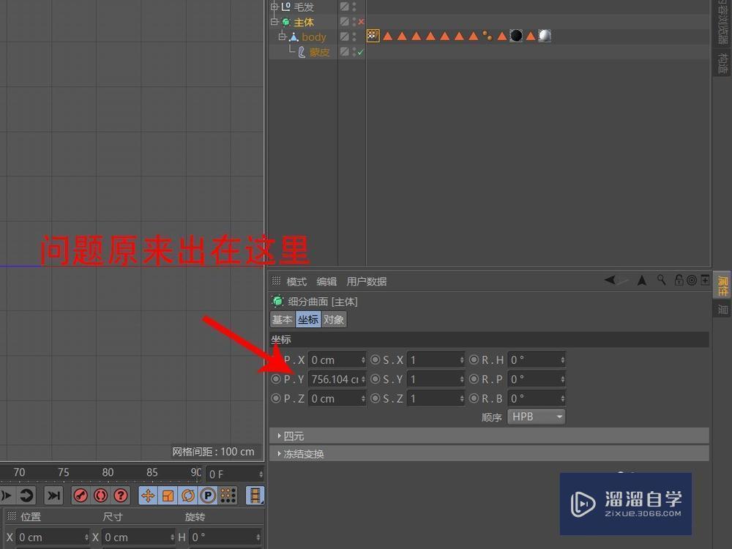The width and height of the screenshot is (732, 549).
Task: Click the go-to-end playback button
Action: pos(53,496)
